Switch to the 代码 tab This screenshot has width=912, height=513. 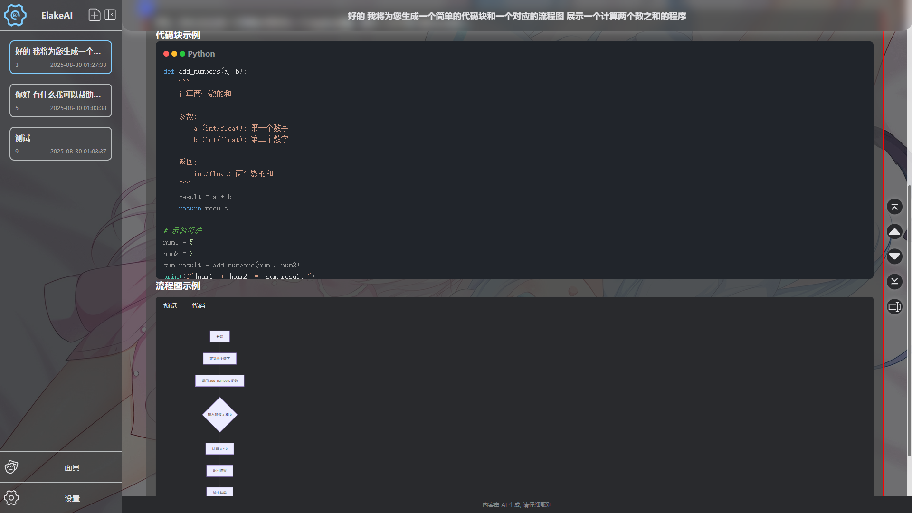(x=199, y=305)
